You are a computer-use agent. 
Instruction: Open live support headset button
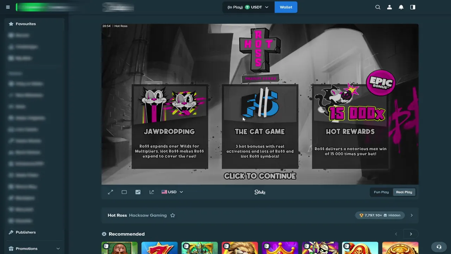tap(439, 247)
